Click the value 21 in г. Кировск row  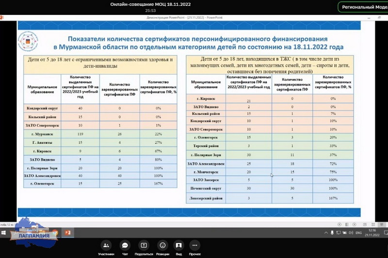coord(249,101)
